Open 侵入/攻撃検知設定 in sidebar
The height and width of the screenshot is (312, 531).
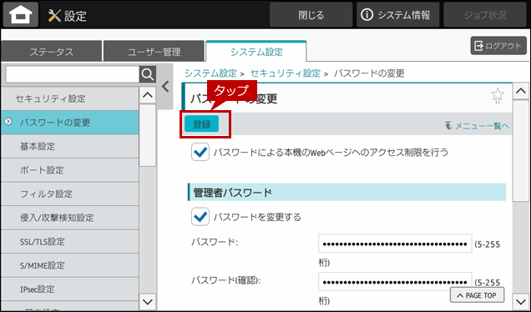(x=70, y=218)
